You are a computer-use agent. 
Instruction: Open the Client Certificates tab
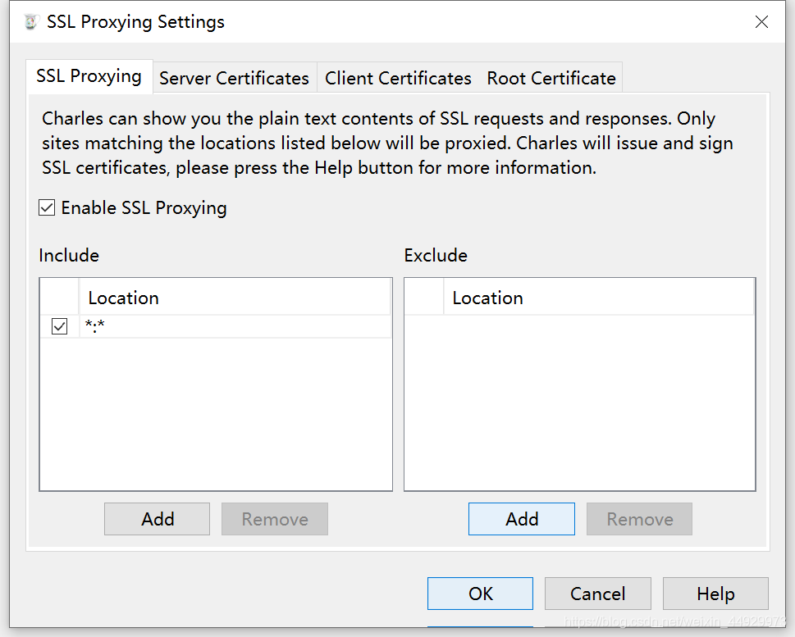click(398, 78)
